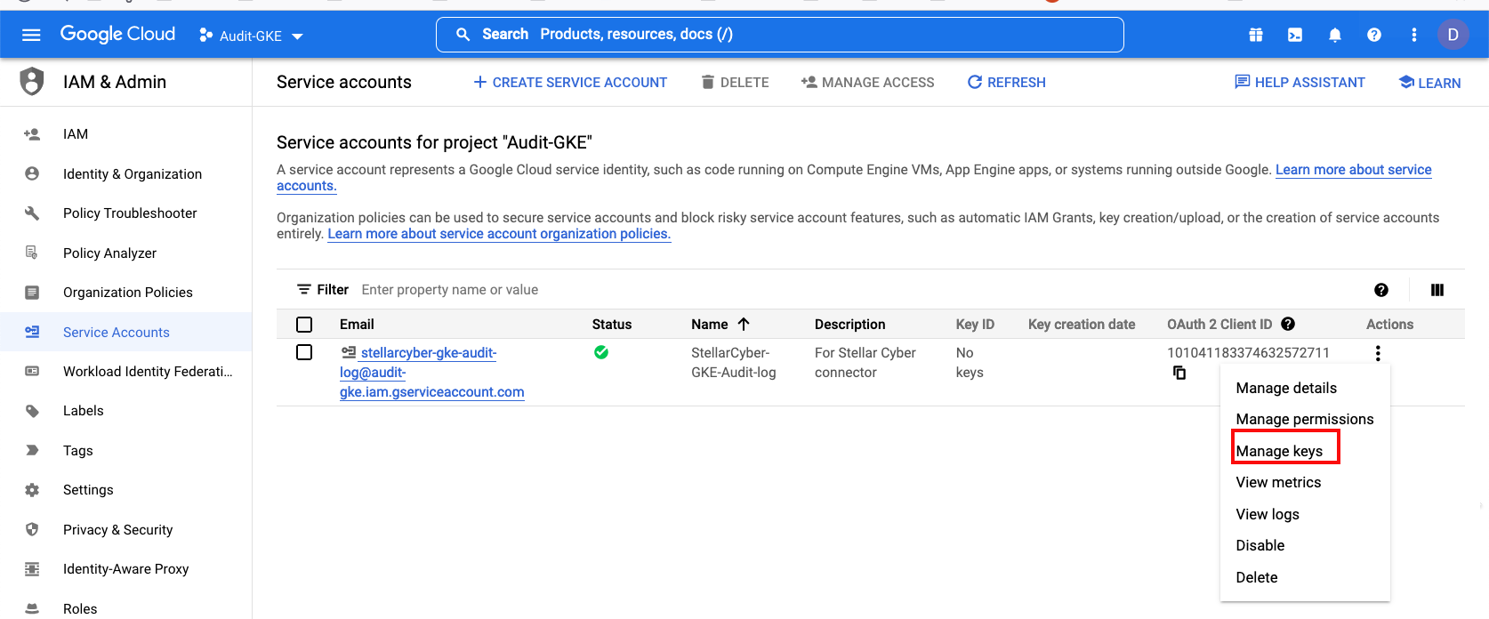Check the stellarcyber-gke-audit-log account row
The image size is (1489, 619).
pyautogui.click(x=304, y=353)
